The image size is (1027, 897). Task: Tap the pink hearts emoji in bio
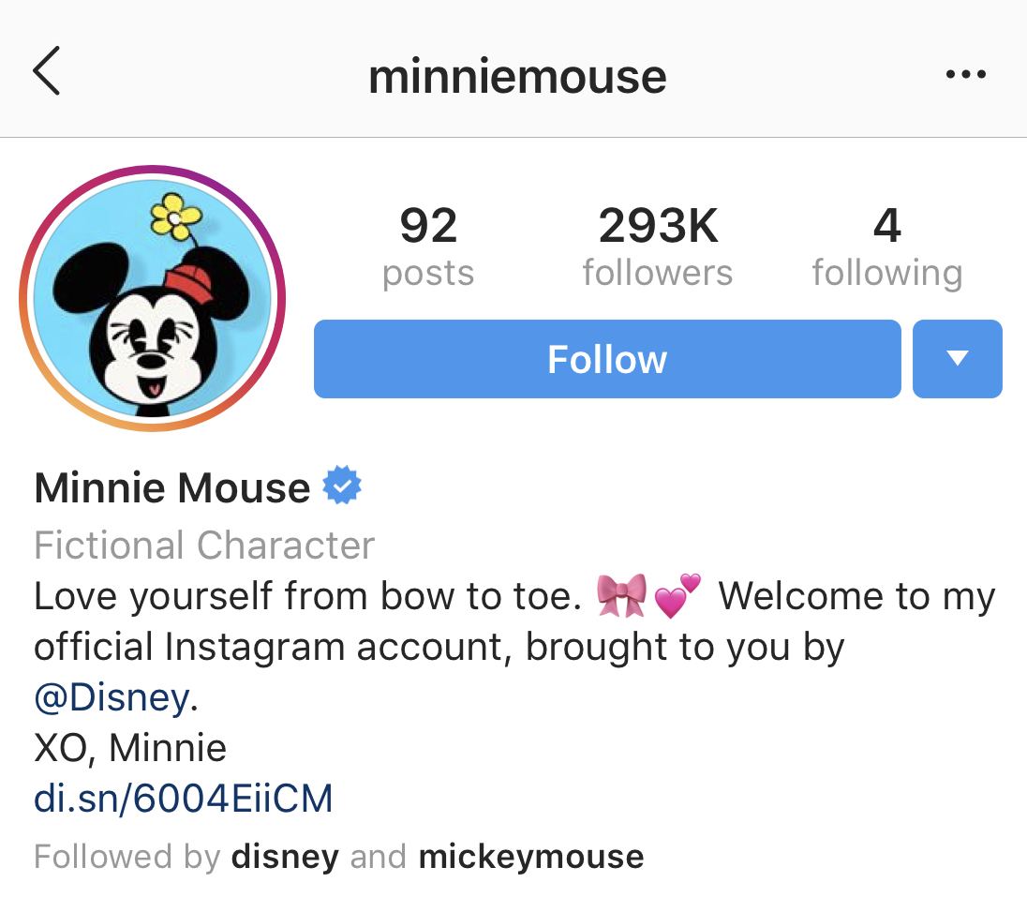click(x=677, y=597)
